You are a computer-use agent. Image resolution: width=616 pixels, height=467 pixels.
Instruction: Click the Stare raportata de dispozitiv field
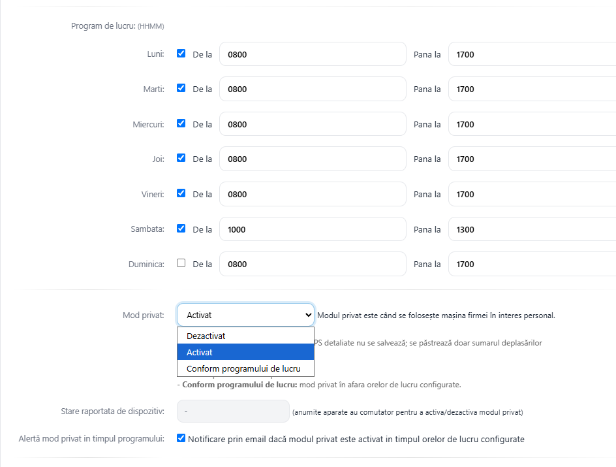point(234,411)
